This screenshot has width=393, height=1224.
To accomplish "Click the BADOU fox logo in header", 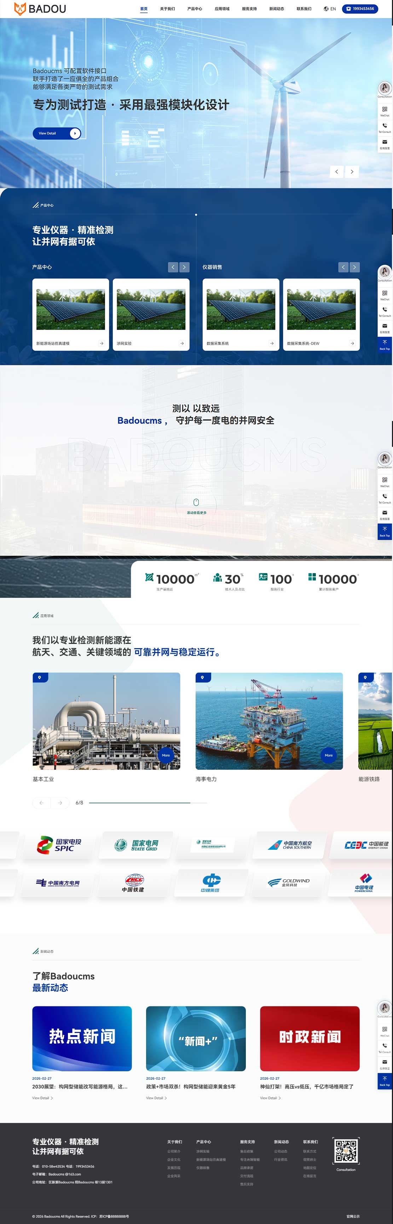I will [40, 9].
